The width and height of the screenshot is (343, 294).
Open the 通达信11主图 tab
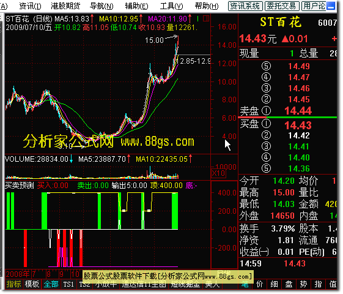144,285
